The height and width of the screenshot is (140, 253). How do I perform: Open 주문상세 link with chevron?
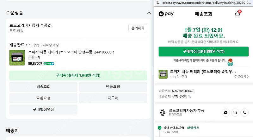(x=241, y=76)
